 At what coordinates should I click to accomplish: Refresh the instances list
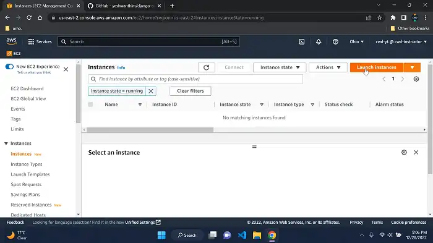[206, 67]
